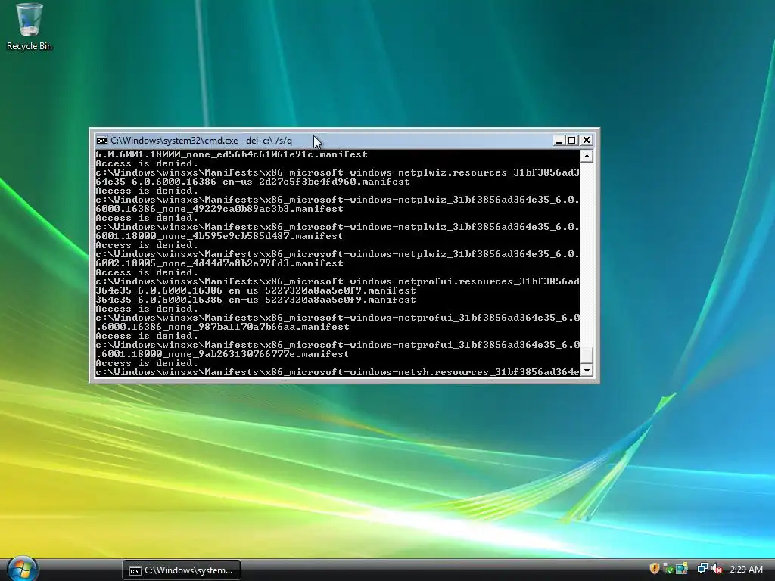Open the network connection tray icon
Image resolution: width=775 pixels, height=581 pixels.
coord(702,569)
